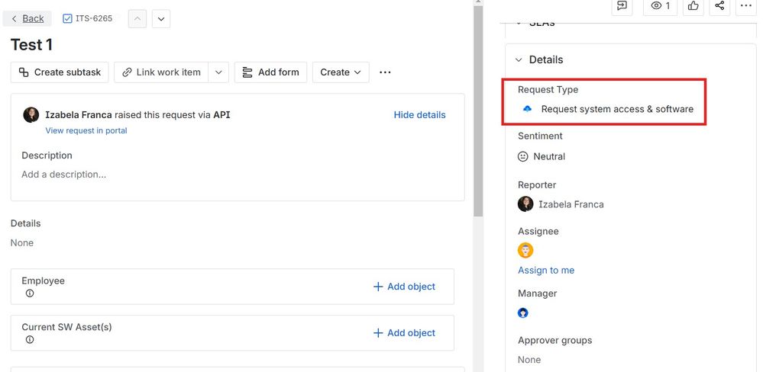The image size is (763, 372).
Task: Toggle watch options with eye icon
Action: [661, 6]
